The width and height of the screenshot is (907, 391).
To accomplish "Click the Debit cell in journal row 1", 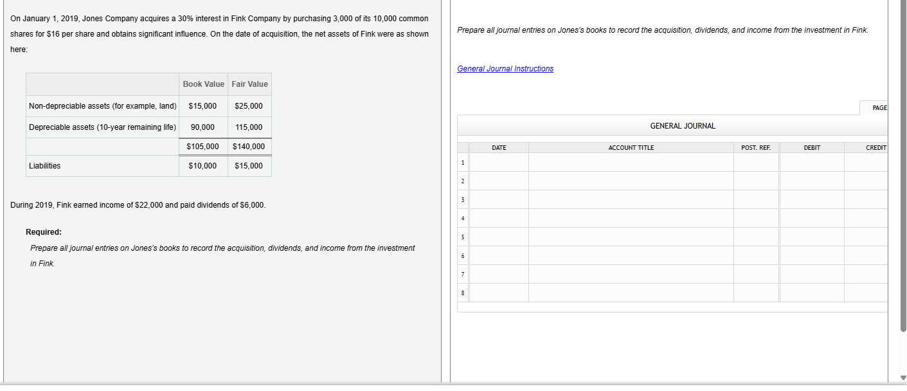I will tap(812, 162).
